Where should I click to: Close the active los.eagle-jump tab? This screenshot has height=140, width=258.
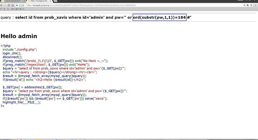pyautogui.click(x=51, y=1)
